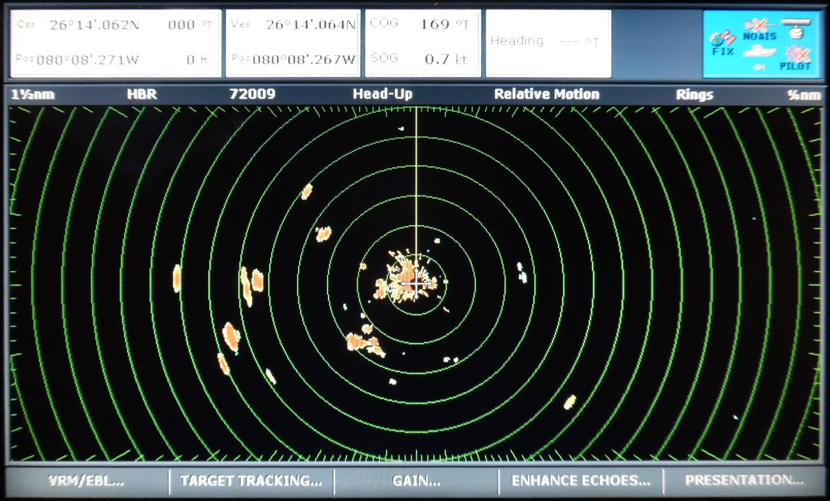Image resolution: width=830 pixels, height=501 pixels.
Task: Click the cursor position data box
Action: tap(116, 43)
